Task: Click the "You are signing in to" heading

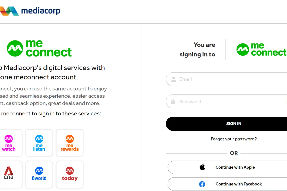Action: click(197, 50)
